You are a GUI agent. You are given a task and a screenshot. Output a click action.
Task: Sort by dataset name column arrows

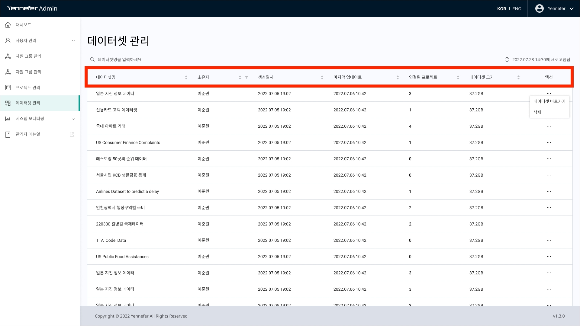[x=186, y=77]
